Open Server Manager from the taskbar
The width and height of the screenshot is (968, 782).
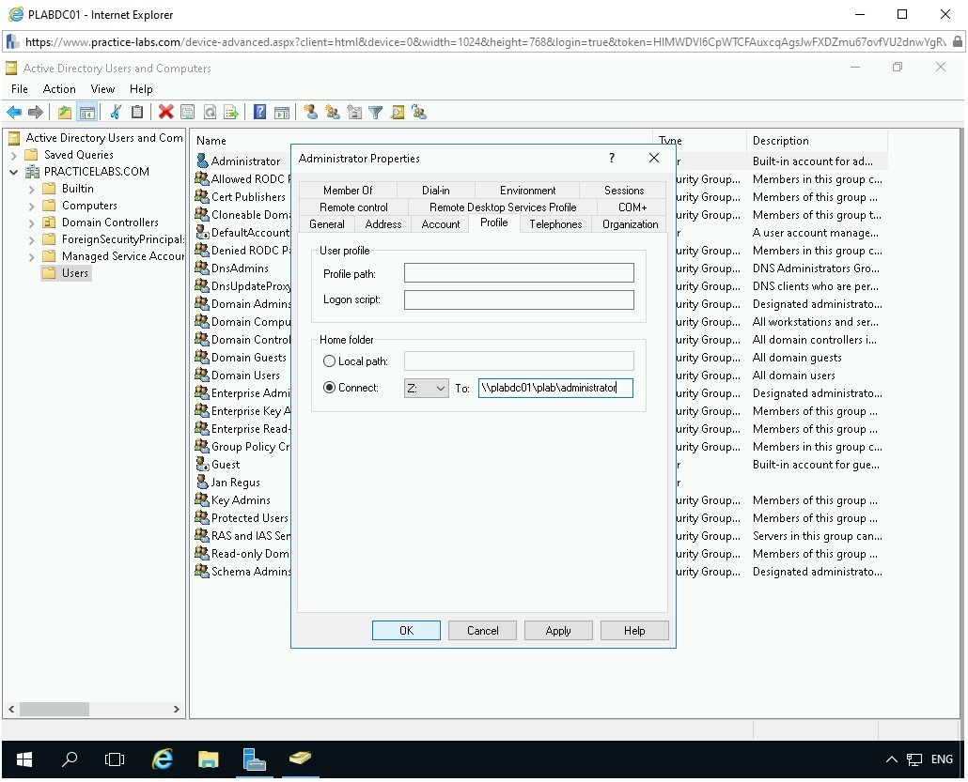click(x=254, y=759)
